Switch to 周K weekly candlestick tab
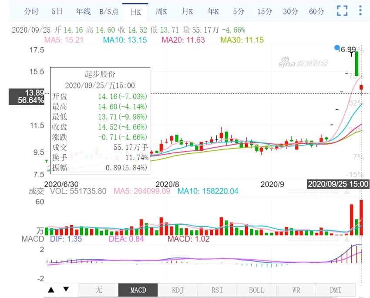This screenshot has height=298, width=370. [x=161, y=11]
